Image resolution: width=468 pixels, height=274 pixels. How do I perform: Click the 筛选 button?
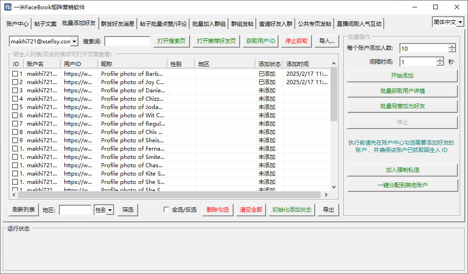click(x=128, y=210)
